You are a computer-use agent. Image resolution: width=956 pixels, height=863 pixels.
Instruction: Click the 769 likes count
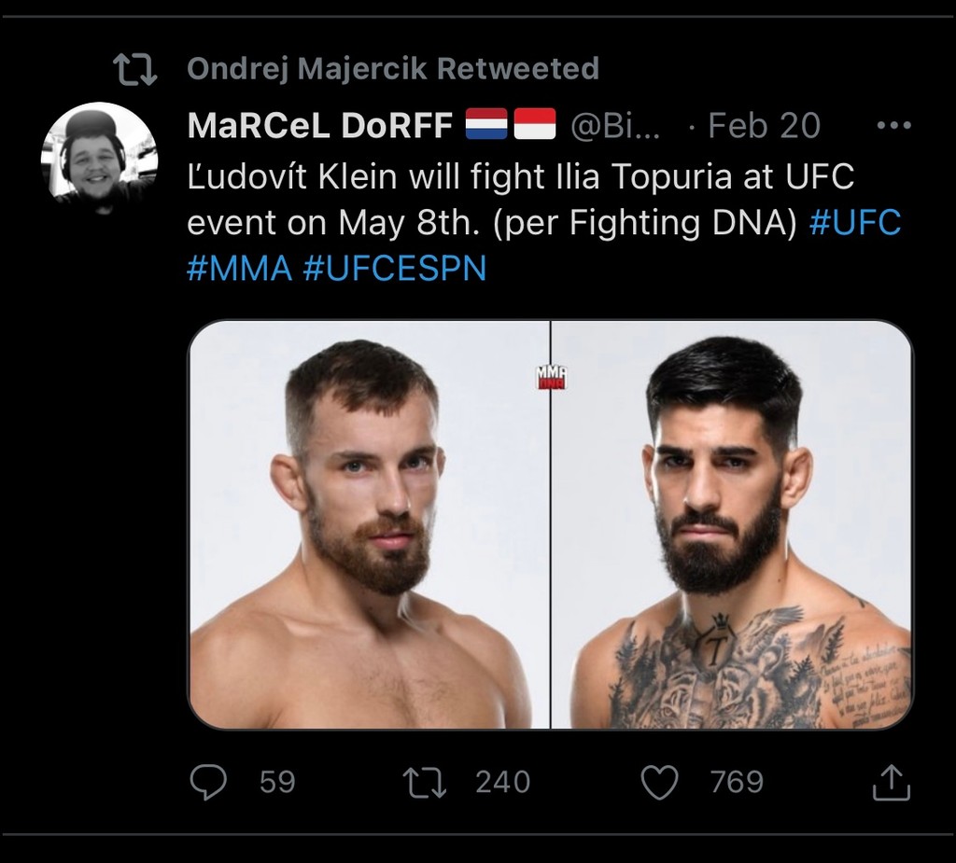click(x=737, y=782)
